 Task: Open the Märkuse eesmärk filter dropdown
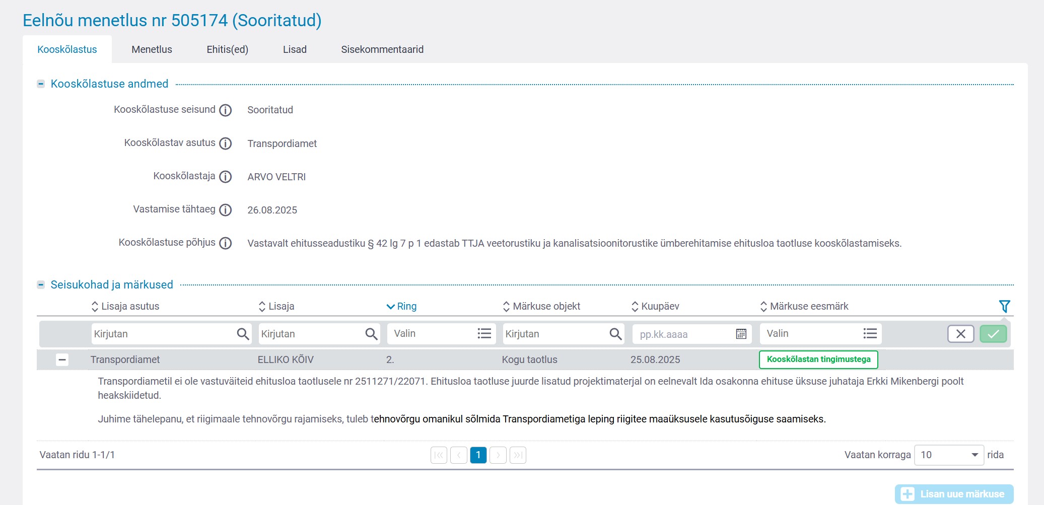tap(820, 334)
